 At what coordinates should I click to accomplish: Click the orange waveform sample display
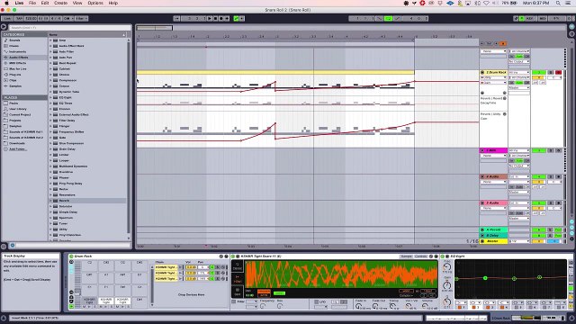click(x=341, y=274)
